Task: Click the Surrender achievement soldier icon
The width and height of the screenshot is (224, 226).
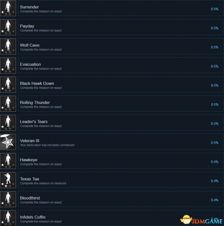Action: 8,8
